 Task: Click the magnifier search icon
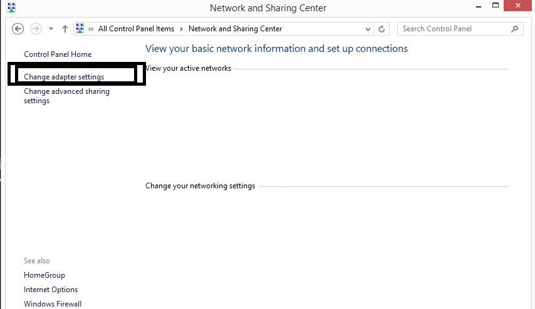coord(514,29)
